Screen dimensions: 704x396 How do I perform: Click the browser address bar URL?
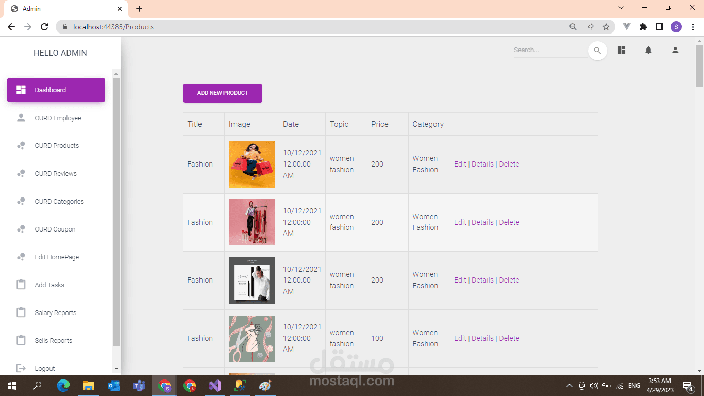113,27
